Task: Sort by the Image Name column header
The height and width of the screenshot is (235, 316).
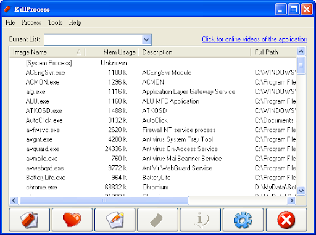Action: 47,52
